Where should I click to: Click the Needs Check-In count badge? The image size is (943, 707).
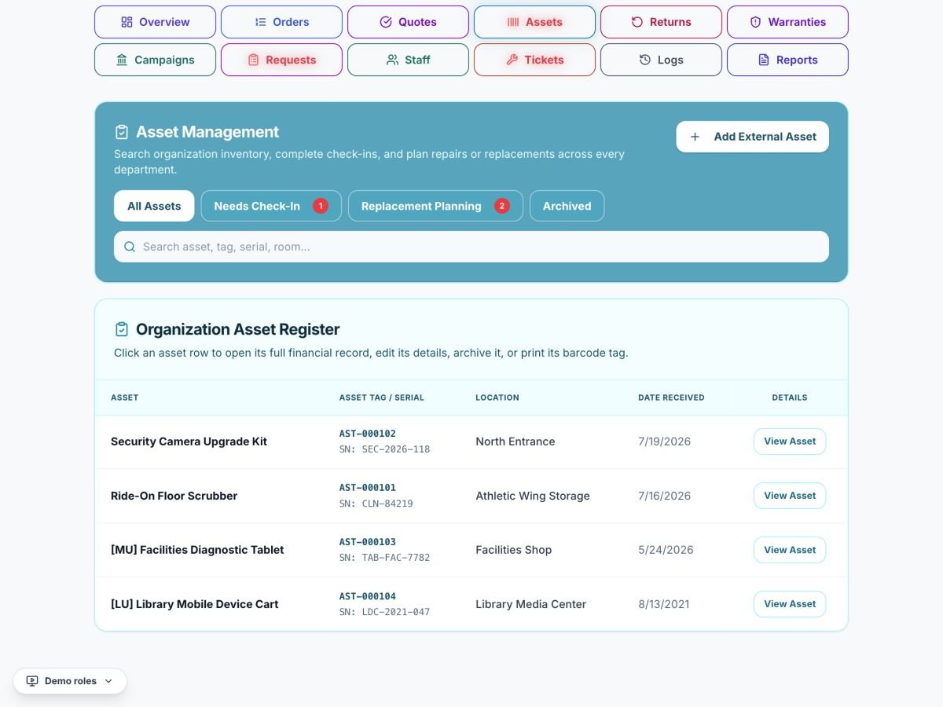(x=320, y=206)
